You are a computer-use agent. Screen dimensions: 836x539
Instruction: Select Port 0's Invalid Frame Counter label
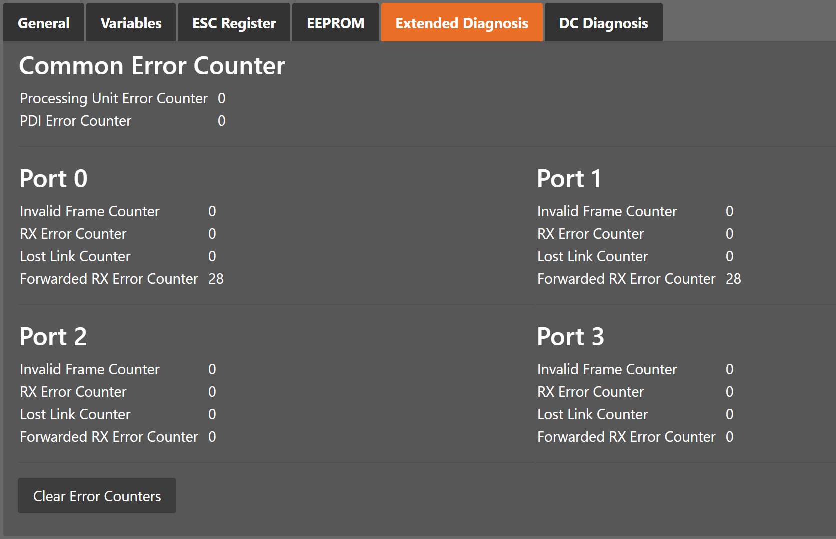point(89,211)
